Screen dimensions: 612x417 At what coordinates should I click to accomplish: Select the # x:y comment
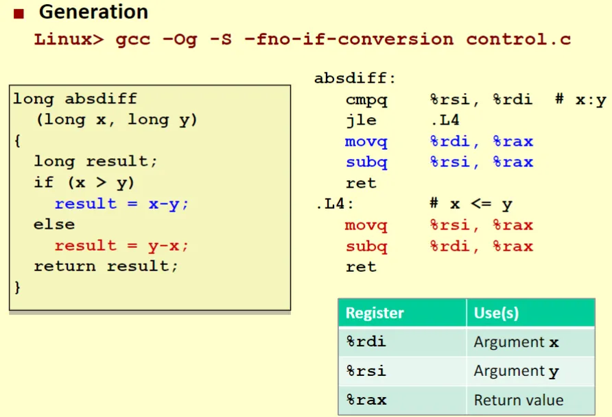580,100
